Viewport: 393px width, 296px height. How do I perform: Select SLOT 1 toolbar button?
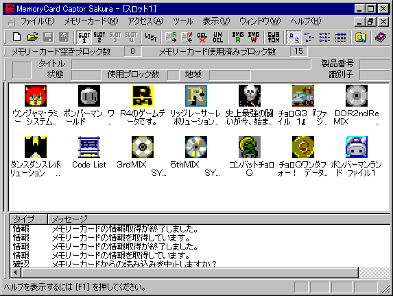pos(84,38)
